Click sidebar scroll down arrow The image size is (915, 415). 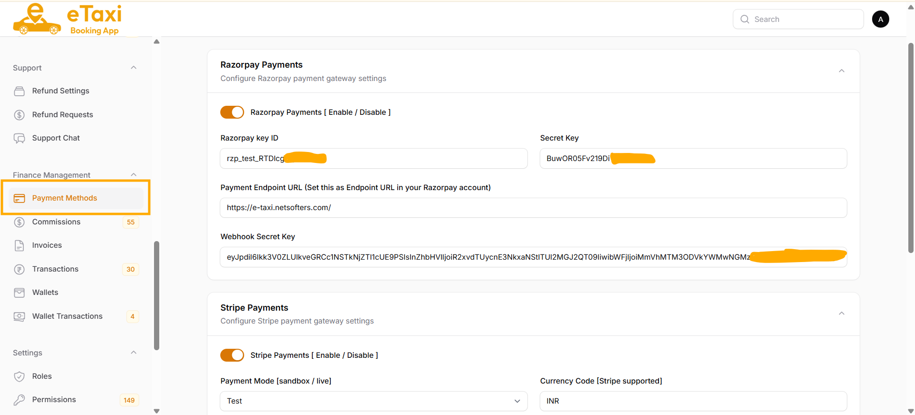click(156, 411)
